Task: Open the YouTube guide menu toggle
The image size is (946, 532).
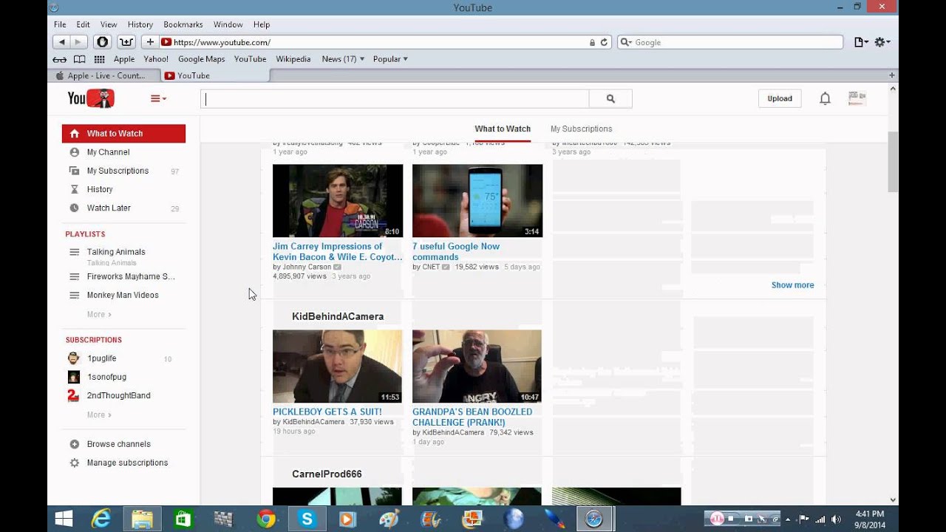Action: [x=158, y=98]
